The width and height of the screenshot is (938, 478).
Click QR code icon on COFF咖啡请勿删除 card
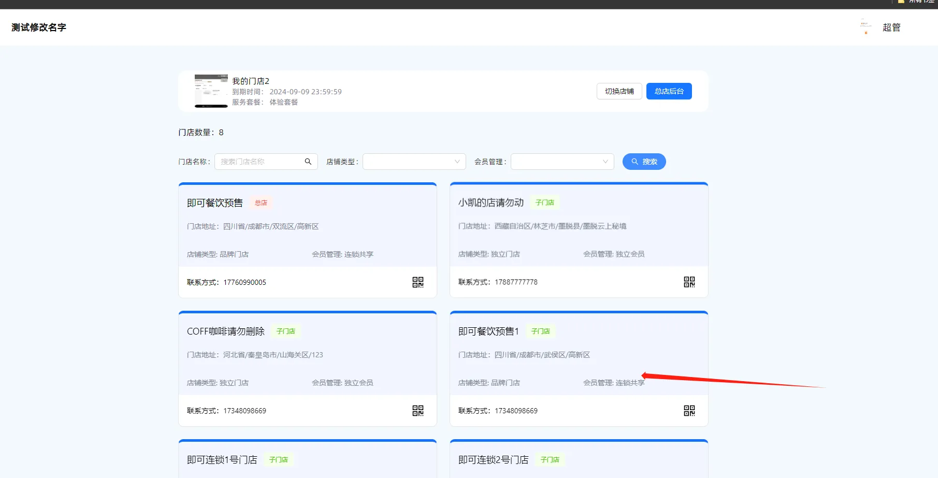[417, 411]
